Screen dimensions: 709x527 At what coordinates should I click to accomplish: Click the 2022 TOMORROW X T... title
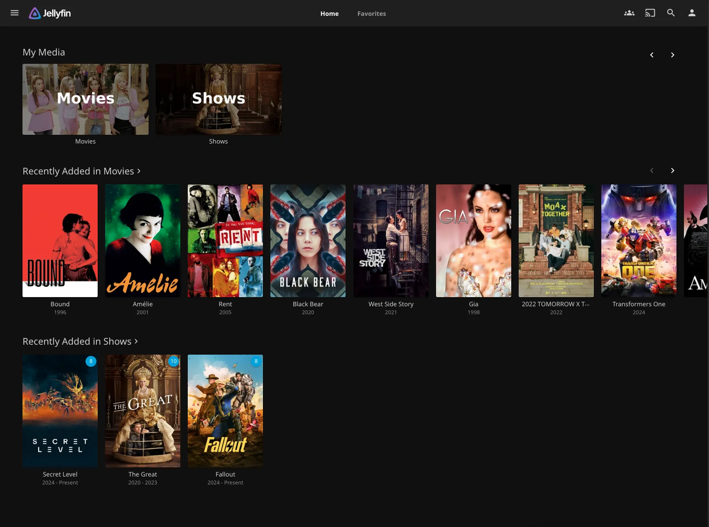556,304
